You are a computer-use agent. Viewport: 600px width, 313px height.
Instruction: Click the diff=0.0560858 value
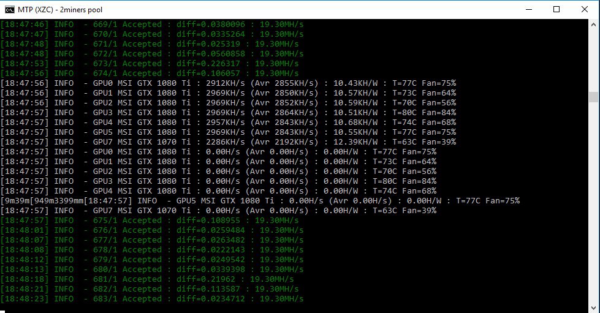click(x=210, y=54)
